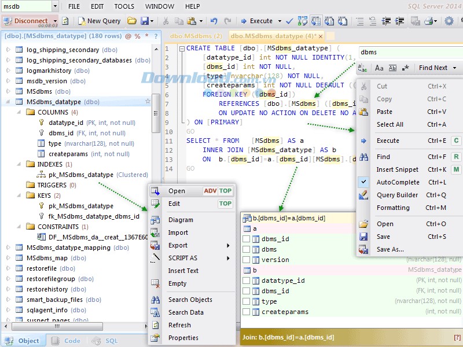Enable Match case in the find bar
Viewport: 463px width, 347px height.
pyautogui.click(x=379, y=68)
